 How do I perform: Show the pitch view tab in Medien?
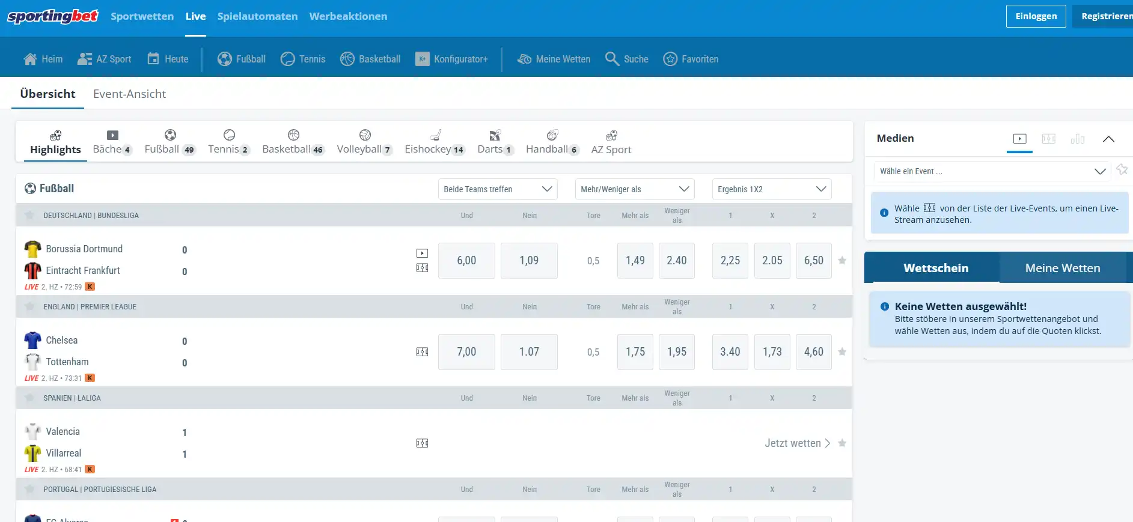1049,139
